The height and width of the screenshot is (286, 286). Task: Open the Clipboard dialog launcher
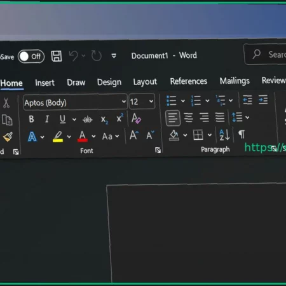pyautogui.click(x=16, y=152)
